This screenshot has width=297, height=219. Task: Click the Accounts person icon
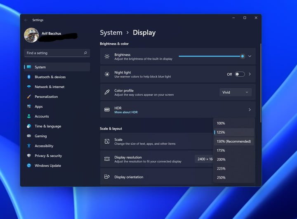point(29,116)
